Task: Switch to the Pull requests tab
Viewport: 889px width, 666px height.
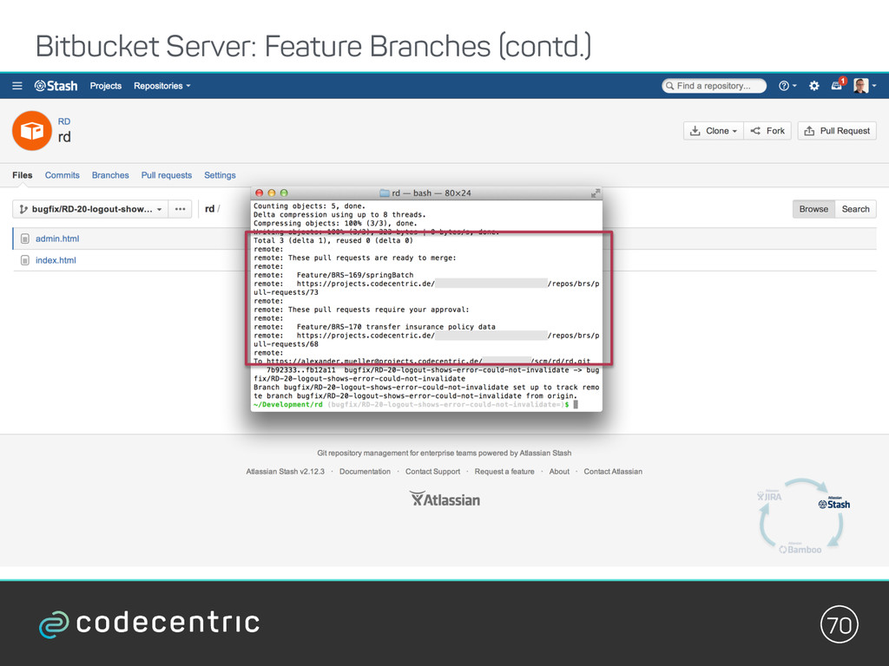Action: click(166, 175)
